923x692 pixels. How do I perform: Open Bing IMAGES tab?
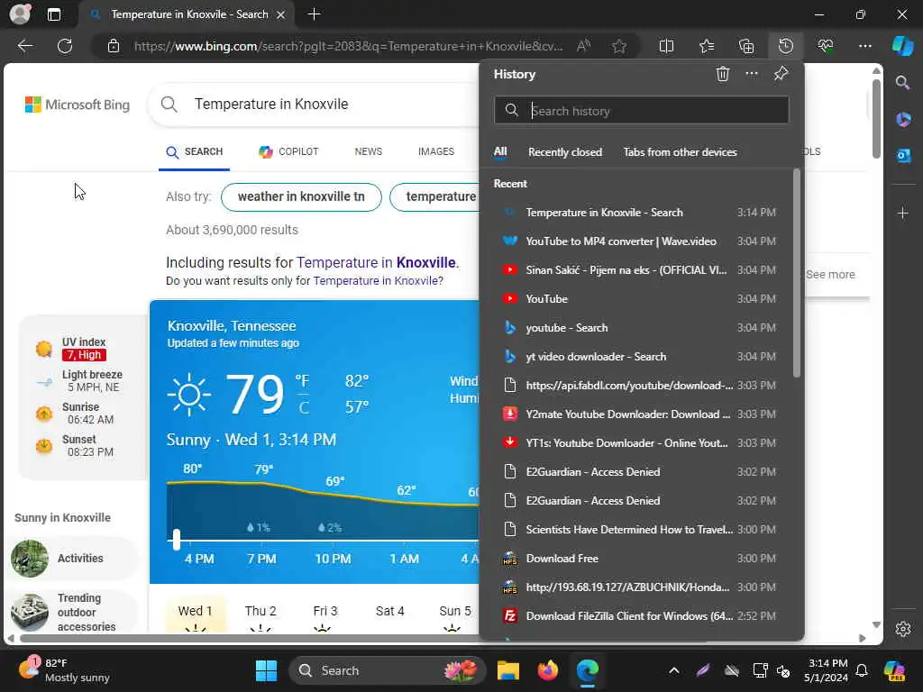click(x=435, y=151)
